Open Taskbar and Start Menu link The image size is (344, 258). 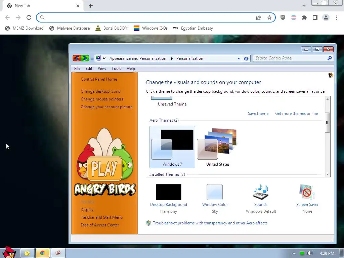coord(101,217)
